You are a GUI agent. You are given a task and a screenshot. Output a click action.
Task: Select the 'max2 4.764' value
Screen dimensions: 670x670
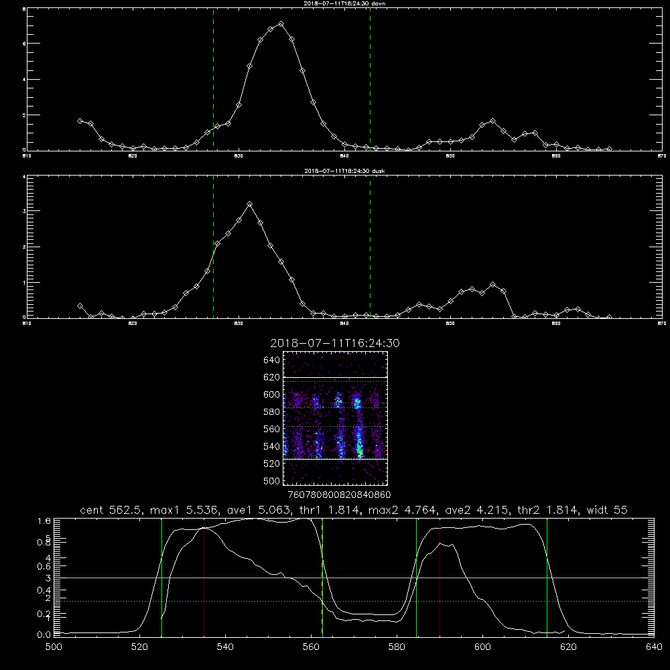click(403, 510)
